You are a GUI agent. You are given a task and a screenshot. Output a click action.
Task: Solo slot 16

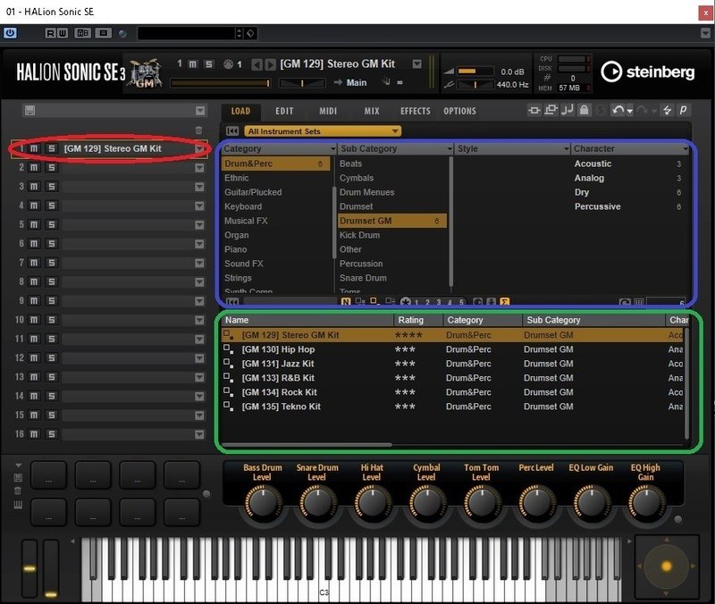tap(52, 434)
